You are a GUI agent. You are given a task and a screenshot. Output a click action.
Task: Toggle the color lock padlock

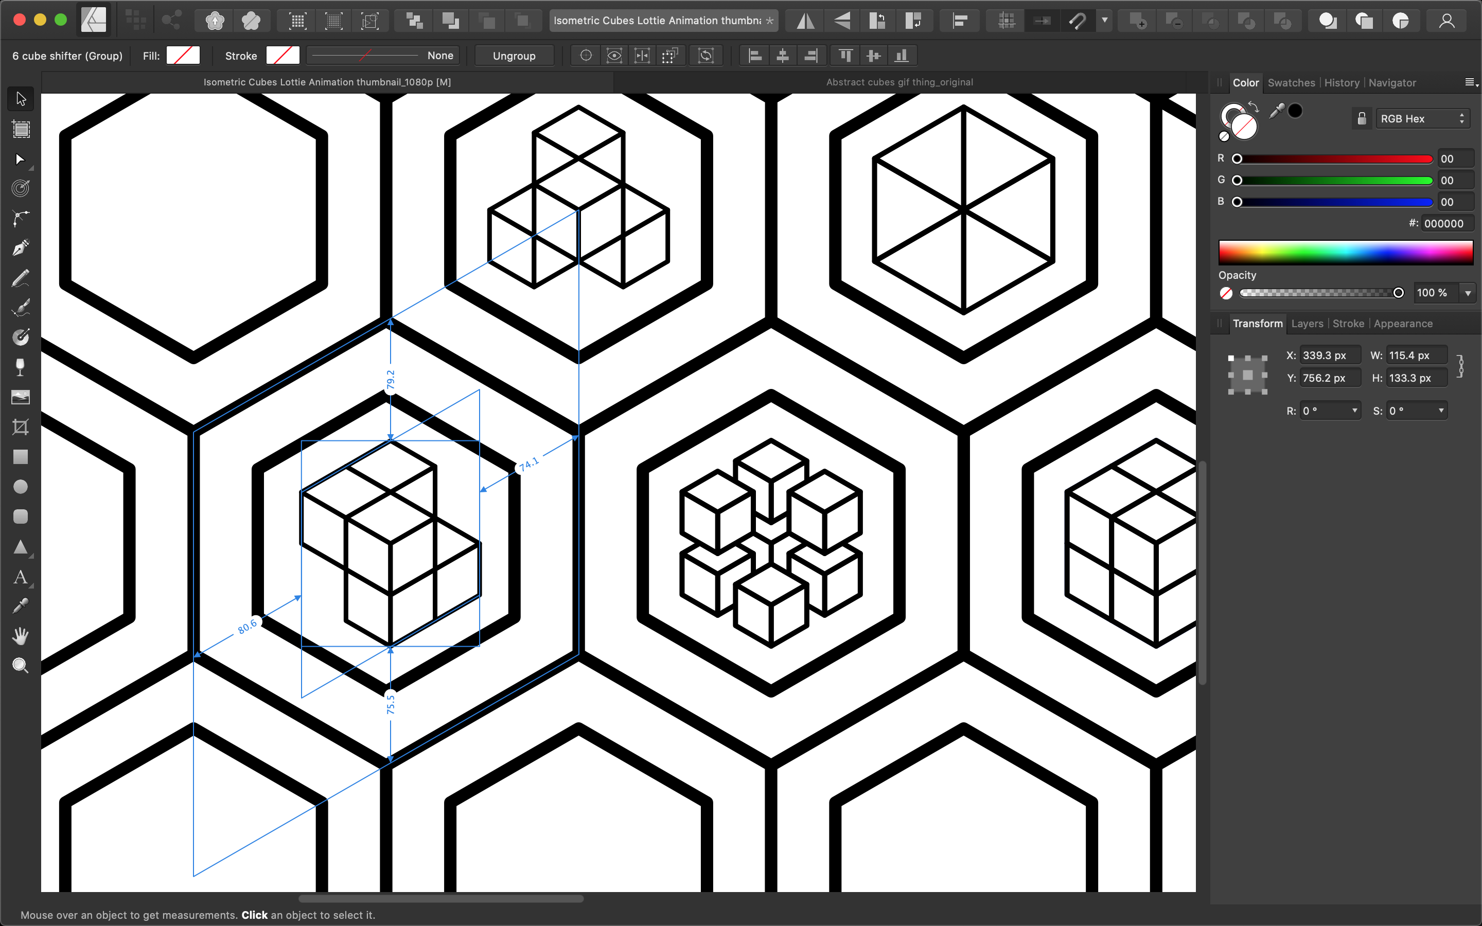pyautogui.click(x=1362, y=118)
